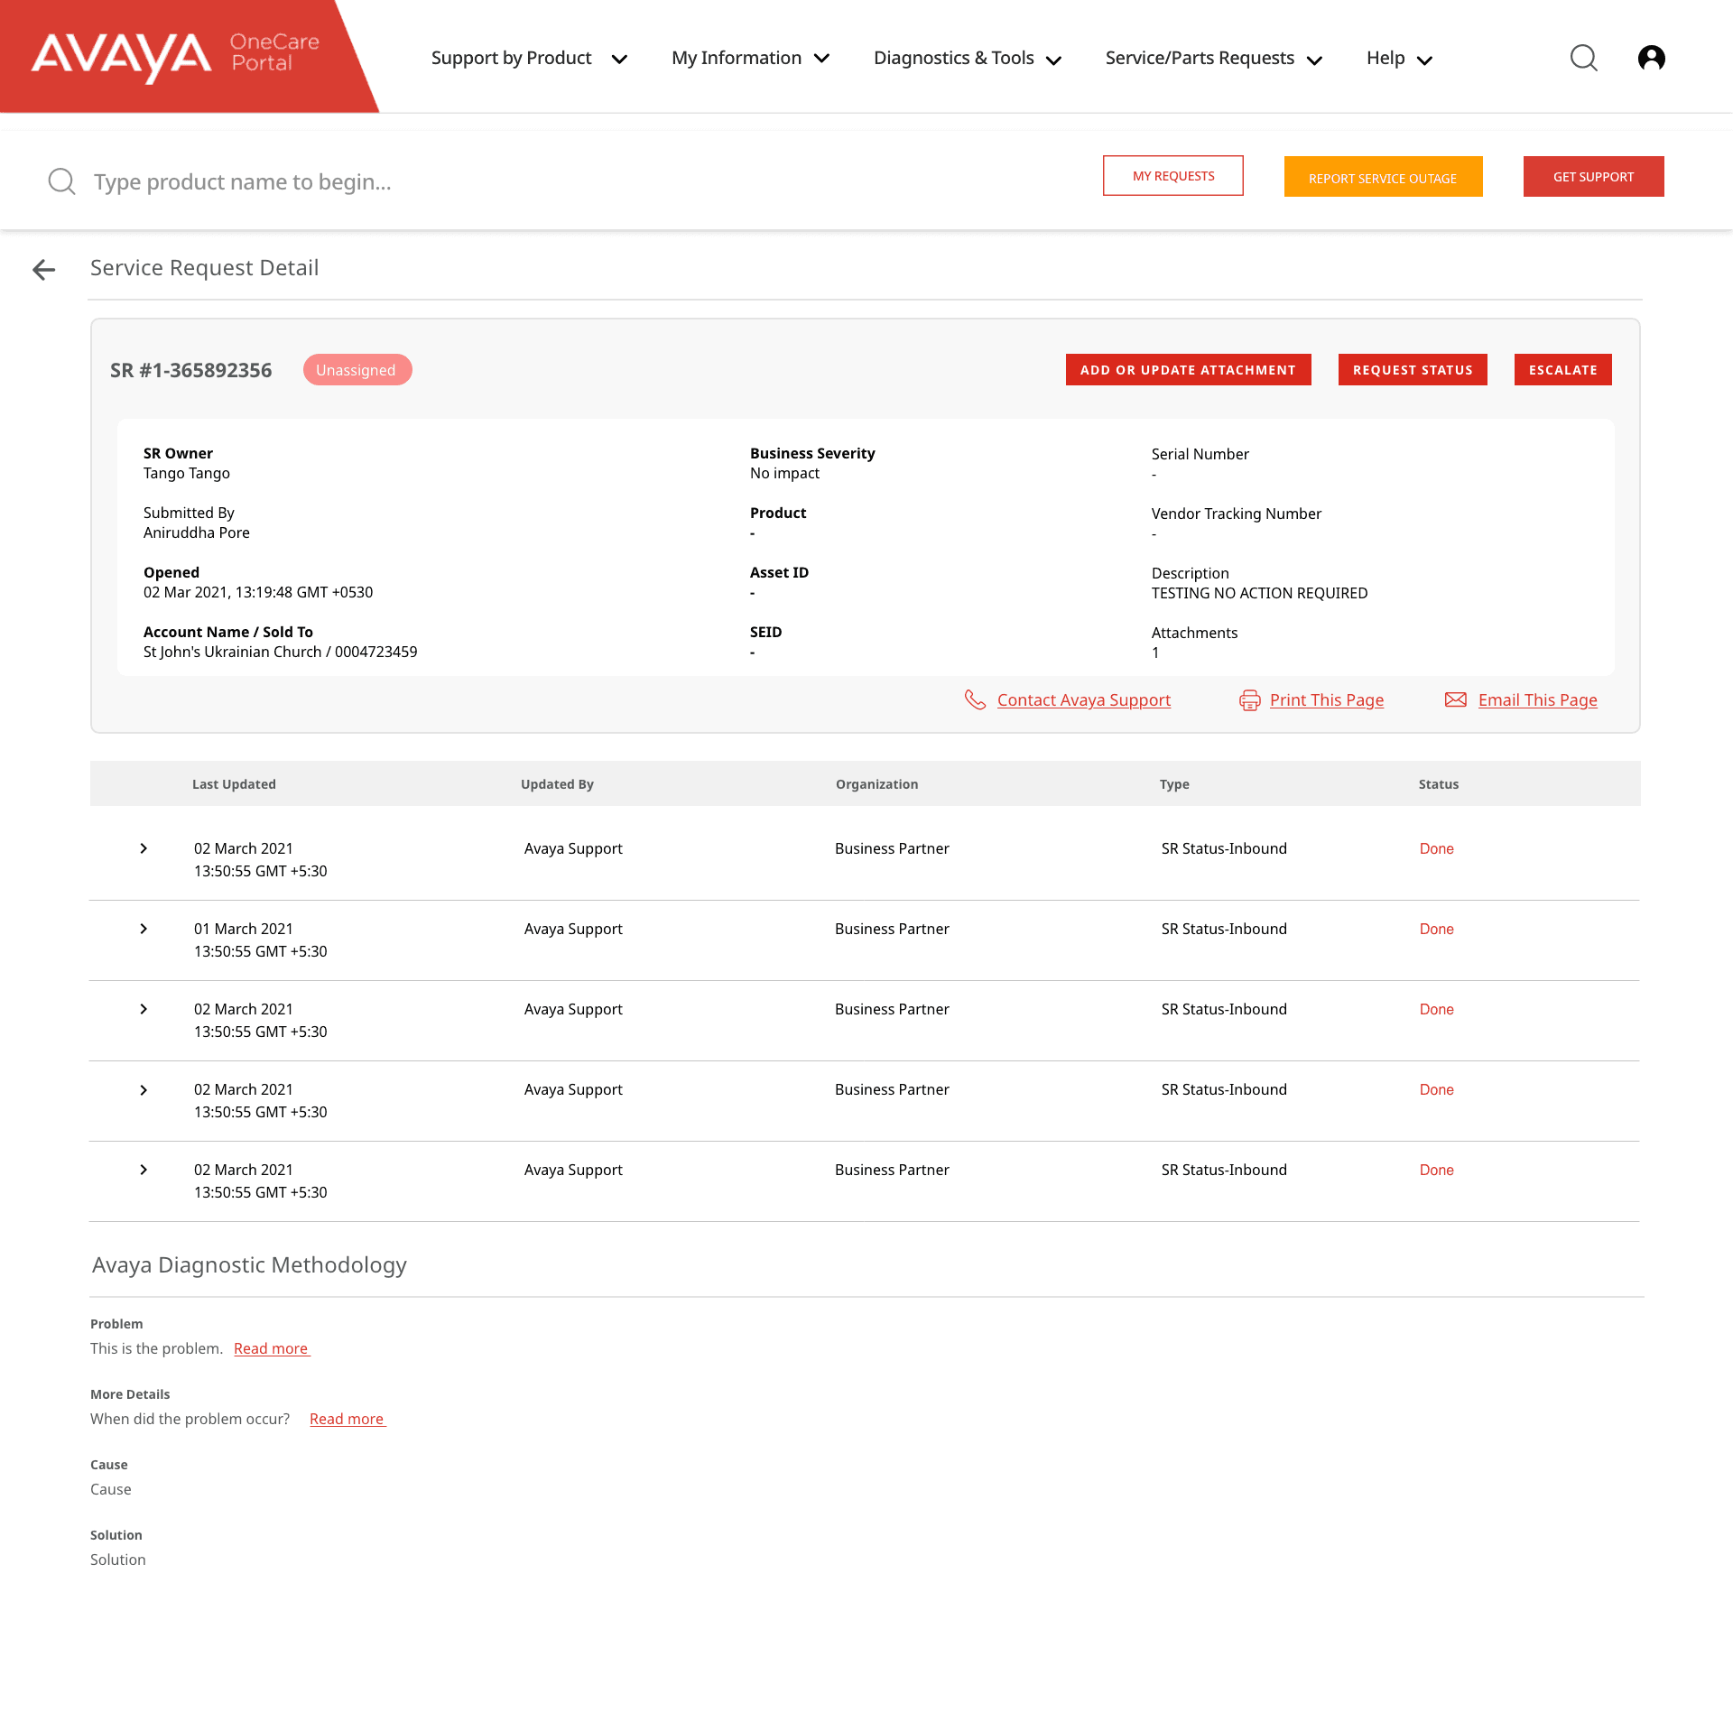Viewport: 1733px width, 1731px height.
Task: Click the phone icon for Contact Avaya Support
Action: click(975, 700)
